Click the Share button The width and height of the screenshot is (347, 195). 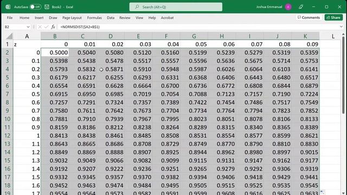(333, 17)
